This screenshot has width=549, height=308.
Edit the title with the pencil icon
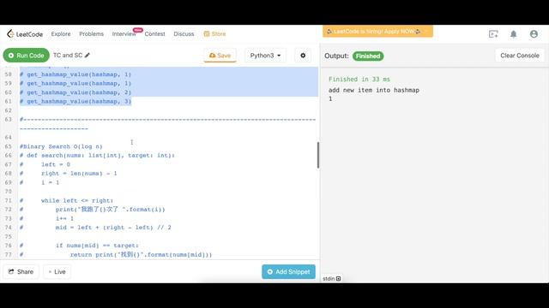(87, 55)
